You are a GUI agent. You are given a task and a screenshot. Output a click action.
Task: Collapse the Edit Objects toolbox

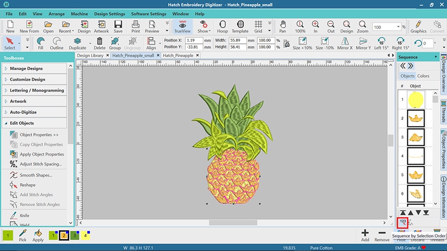pyautogui.click(x=22, y=123)
